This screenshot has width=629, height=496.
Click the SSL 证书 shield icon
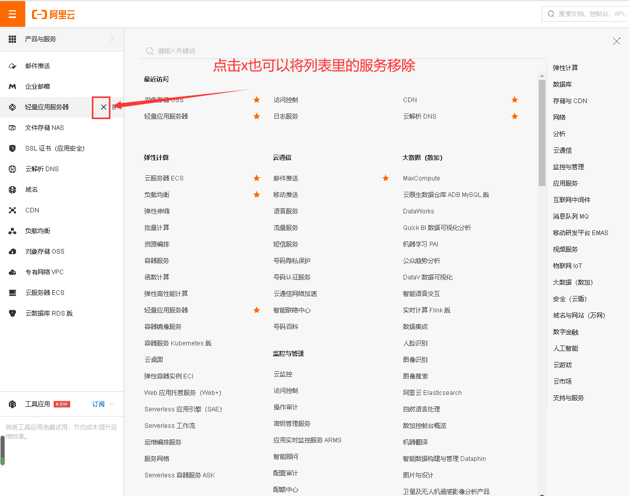pos(12,148)
